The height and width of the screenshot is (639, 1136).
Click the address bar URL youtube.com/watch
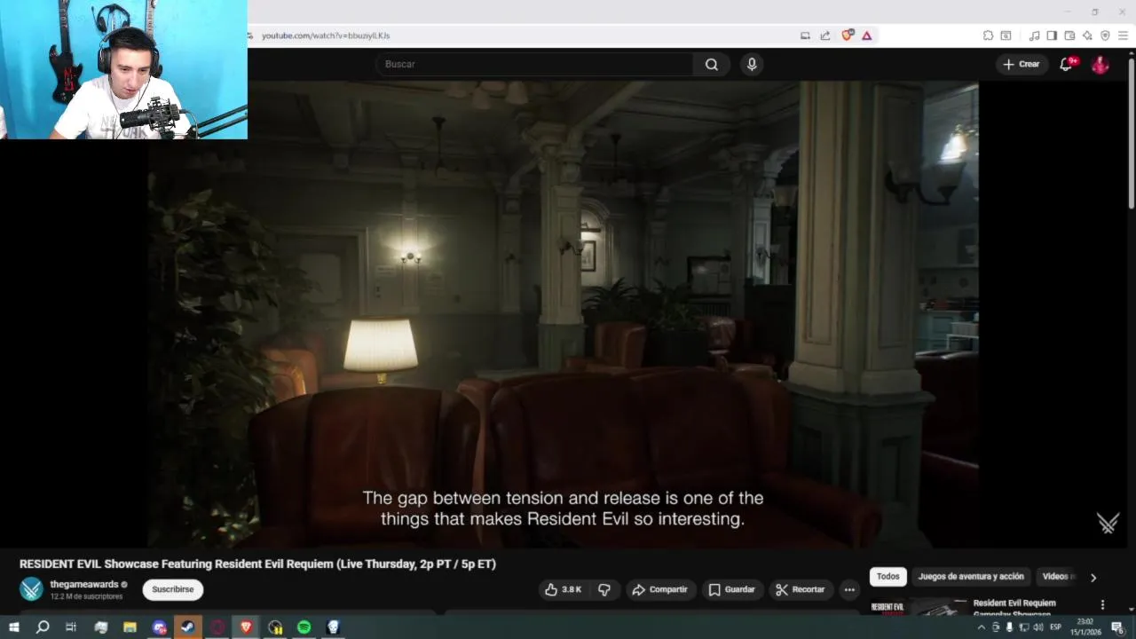tap(326, 35)
